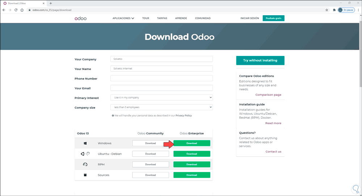Image resolution: width=362 pixels, height=196 pixels.
Task: Click the browser forward arrow
Action: [x=10, y=10]
